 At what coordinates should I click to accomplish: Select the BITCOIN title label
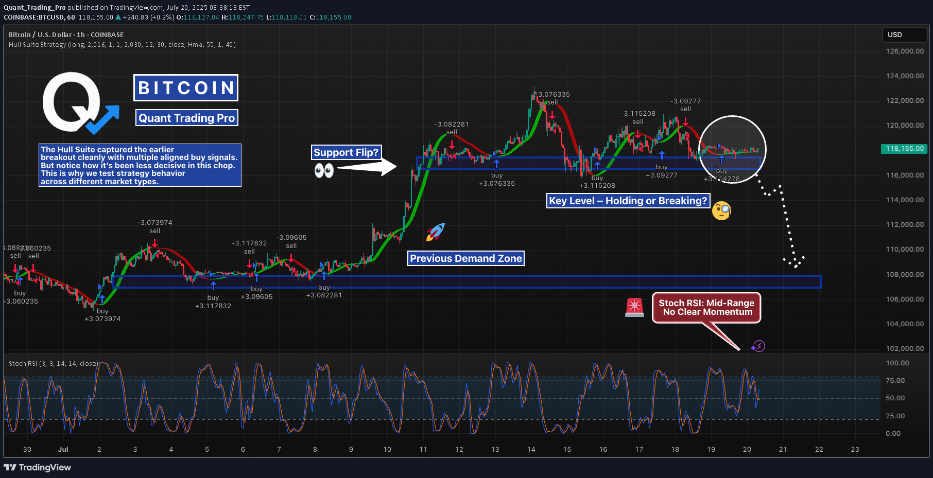pos(186,88)
